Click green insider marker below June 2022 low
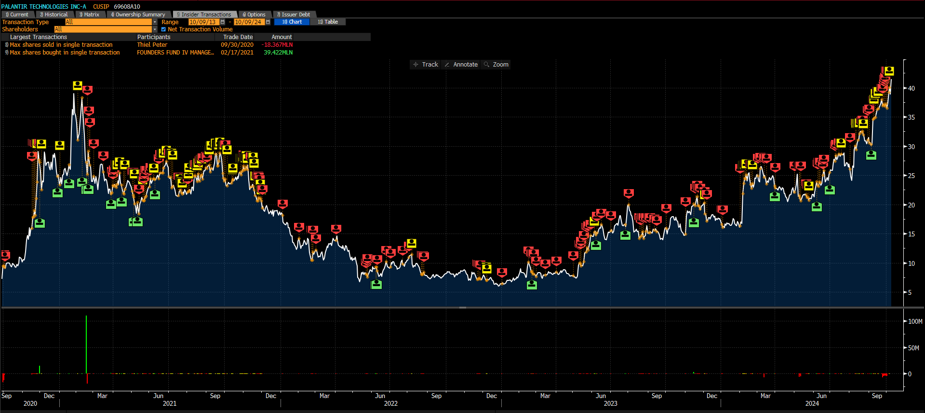The image size is (925, 413). point(376,284)
